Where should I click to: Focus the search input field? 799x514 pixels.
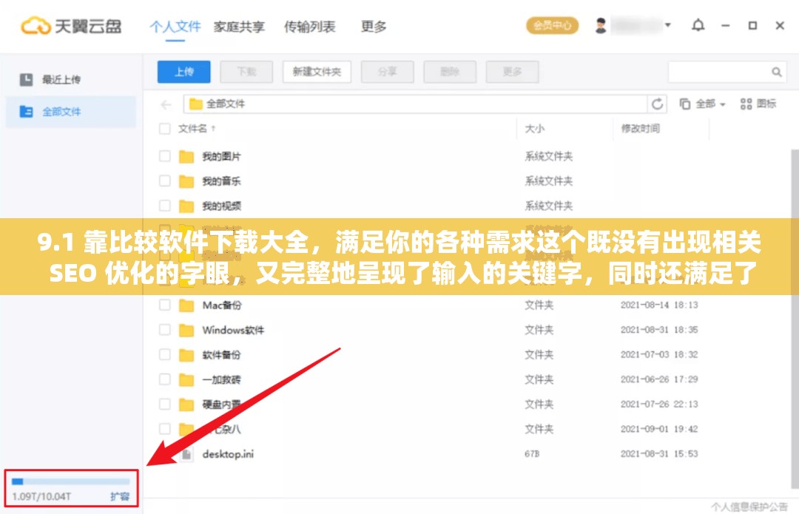[x=727, y=72]
